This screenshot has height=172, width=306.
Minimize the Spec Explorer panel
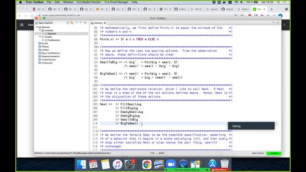[81, 22]
